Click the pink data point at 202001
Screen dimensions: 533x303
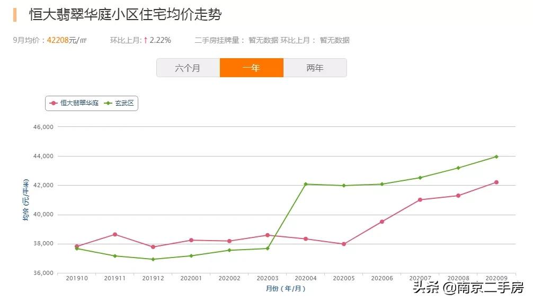(x=191, y=240)
